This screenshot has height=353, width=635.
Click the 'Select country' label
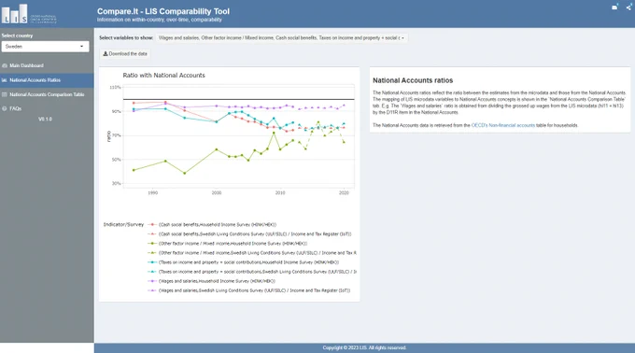[17, 35]
